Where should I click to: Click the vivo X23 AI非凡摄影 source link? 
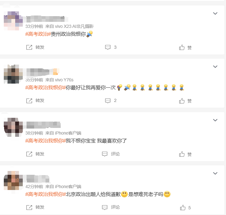74,26
